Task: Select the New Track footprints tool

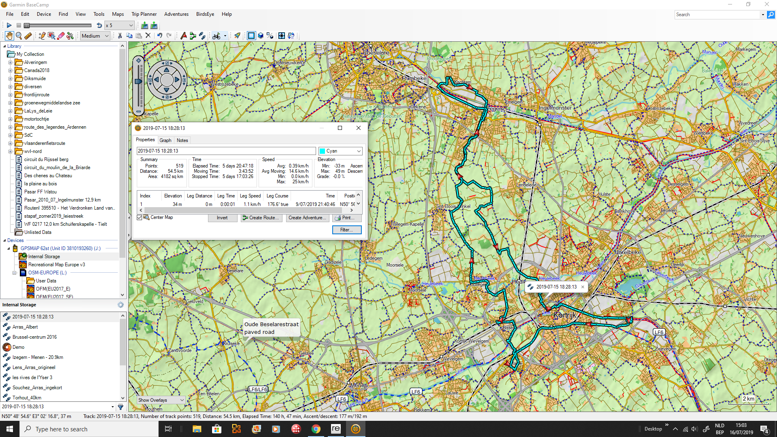Action: point(202,36)
